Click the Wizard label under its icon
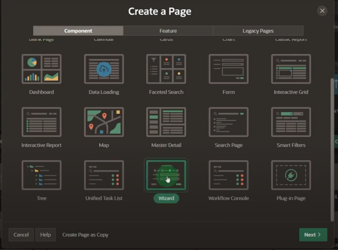Viewport: 338px width, 250px height. 166,198
